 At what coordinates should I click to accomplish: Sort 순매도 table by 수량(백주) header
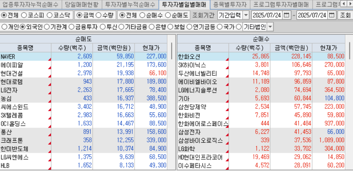click(x=72, y=48)
